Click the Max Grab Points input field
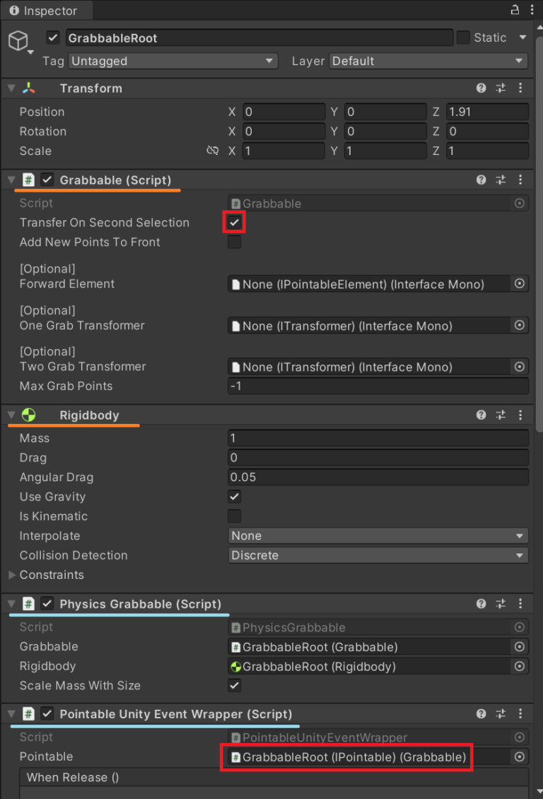 378,386
